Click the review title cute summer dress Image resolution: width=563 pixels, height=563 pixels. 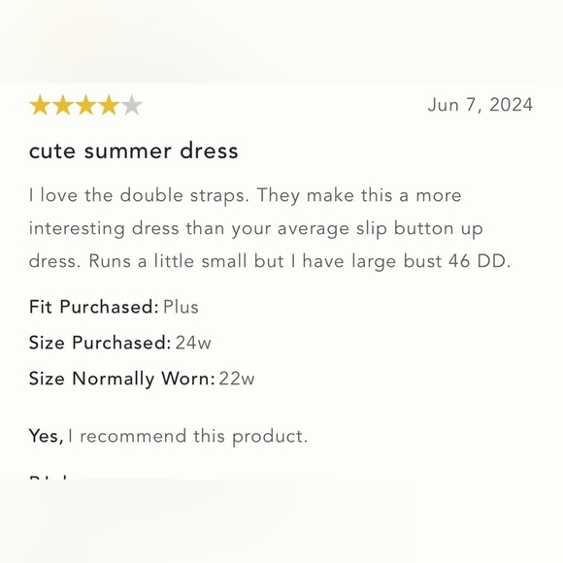(134, 150)
